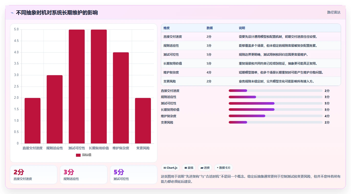This screenshot has width=351, height=194.
Task: Click the title icon beside 不同抽象时机
Action: [x=12, y=13]
